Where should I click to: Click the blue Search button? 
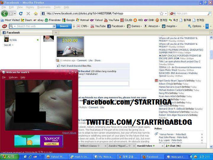point(64,26)
